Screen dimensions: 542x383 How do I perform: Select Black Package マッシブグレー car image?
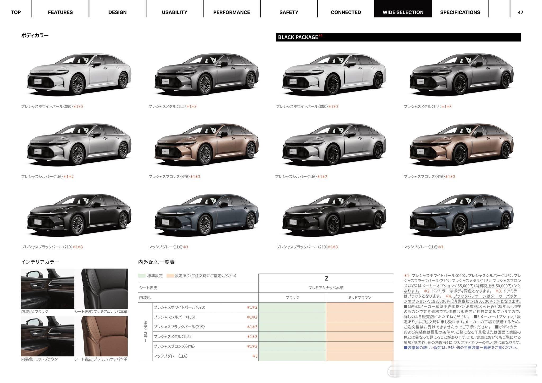[x=462, y=215]
